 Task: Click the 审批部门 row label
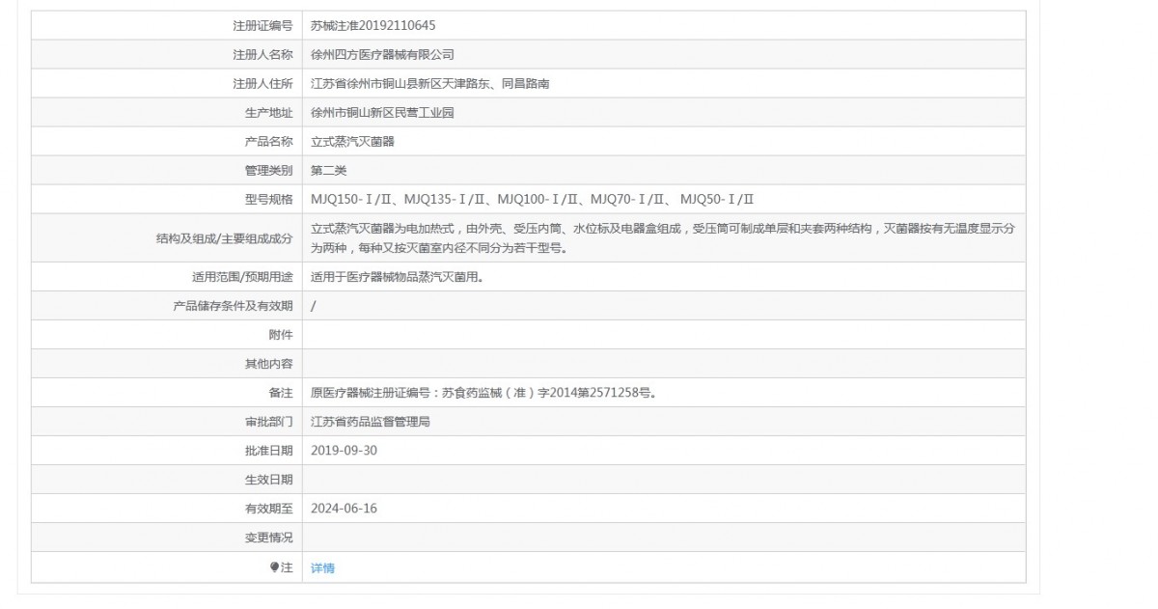(268, 422)
